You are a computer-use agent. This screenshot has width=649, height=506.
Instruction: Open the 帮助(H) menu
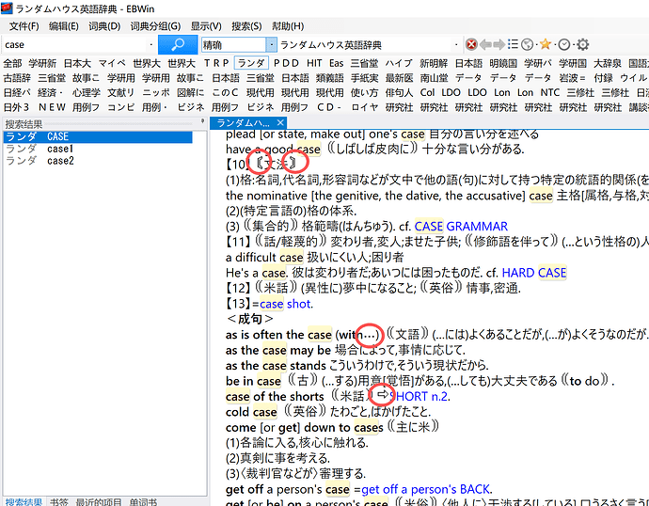288,26
